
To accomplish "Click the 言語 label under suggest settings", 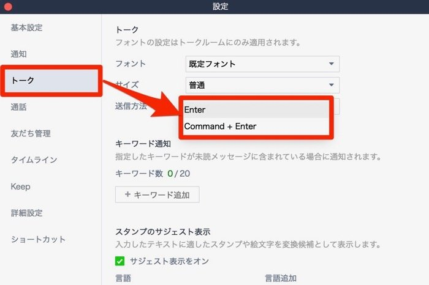I will click(x=123, y=278).
